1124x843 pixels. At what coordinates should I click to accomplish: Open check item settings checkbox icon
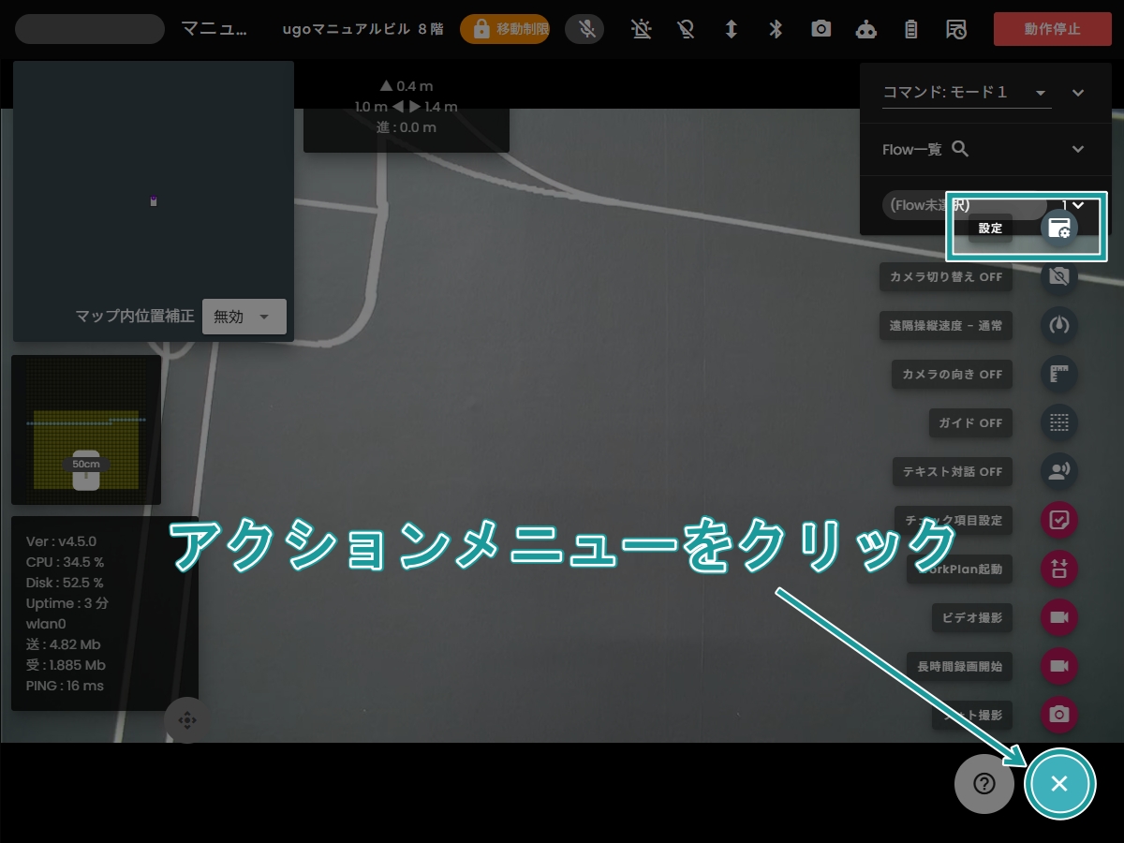1059,520
